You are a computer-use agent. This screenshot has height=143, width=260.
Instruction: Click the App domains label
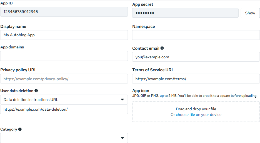[12, 47]
